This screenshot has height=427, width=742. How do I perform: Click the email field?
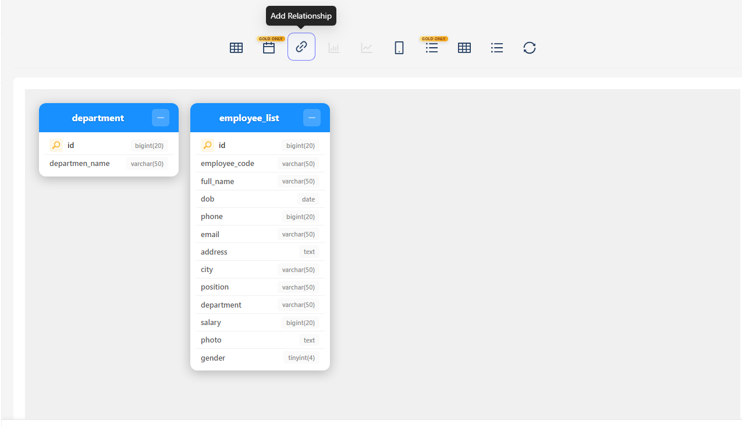260,234
